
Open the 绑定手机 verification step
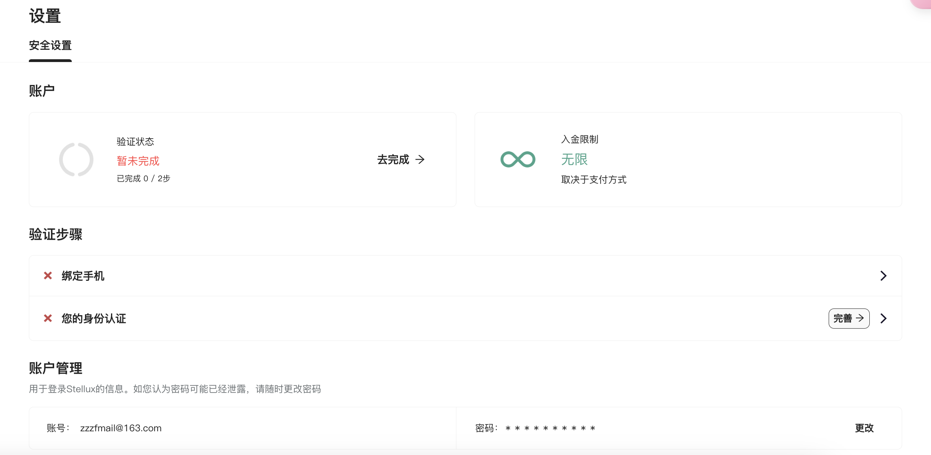click(x=465, y=276)
